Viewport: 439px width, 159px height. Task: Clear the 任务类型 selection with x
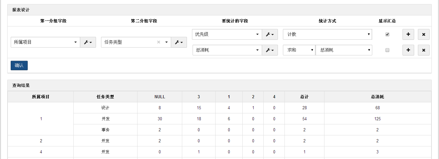[x=159, y=42]
